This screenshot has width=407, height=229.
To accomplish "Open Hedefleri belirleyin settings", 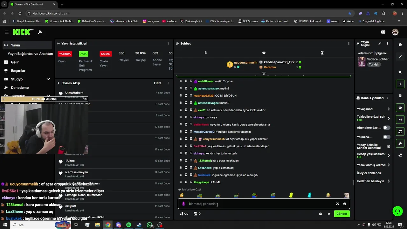I will point(373,181).
